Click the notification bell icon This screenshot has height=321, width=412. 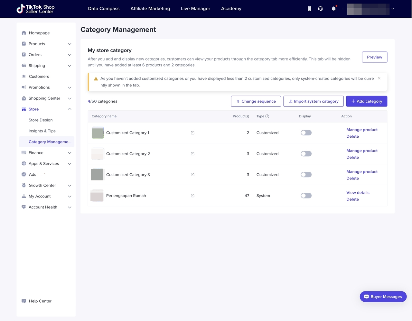pyautogui.click(x=334, y=9)
